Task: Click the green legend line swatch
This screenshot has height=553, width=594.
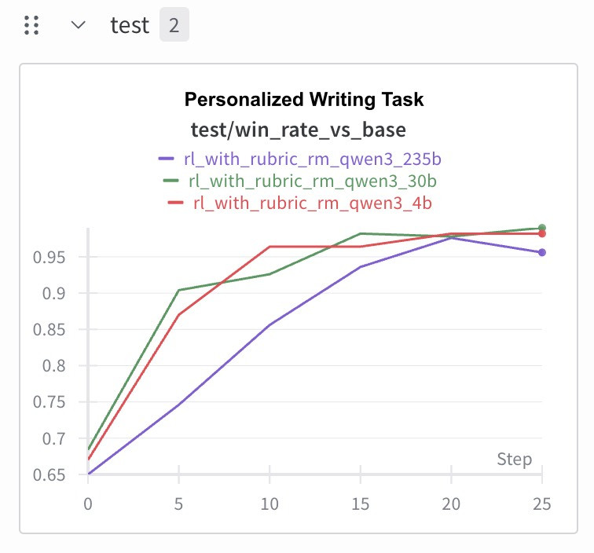Action: click(170, 181)
